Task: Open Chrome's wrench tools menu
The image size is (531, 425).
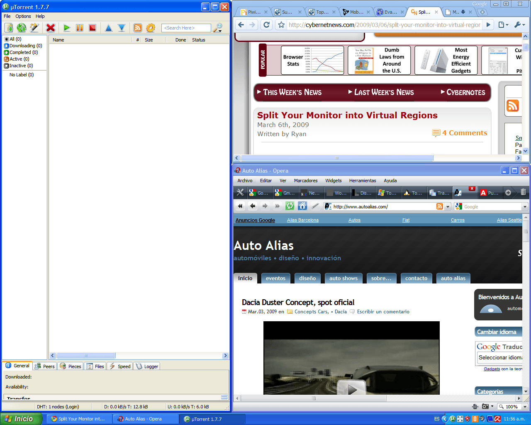Action: pyautogui.click(x=519, y=25)
